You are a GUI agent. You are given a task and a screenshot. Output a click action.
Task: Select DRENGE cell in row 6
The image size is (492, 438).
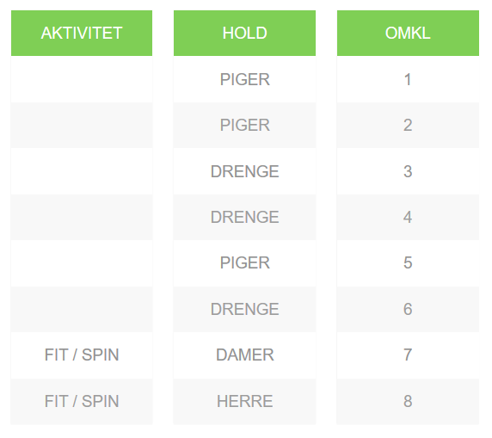[x=245, y=309]
